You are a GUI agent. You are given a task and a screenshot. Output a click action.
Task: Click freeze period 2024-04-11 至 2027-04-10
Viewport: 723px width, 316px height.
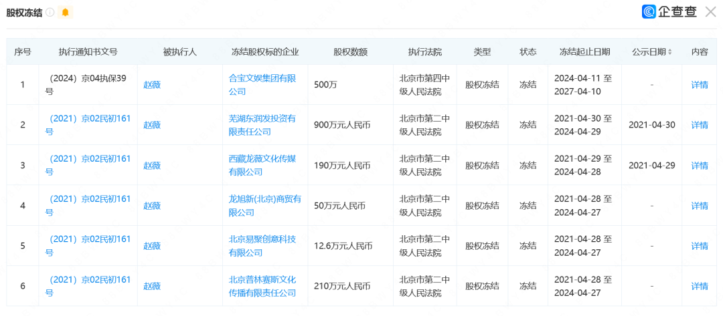click(583, 85)
